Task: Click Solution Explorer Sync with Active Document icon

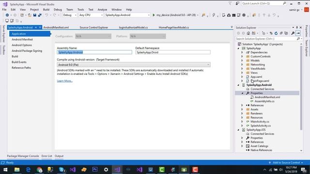Action: click(x=271, y=33)
